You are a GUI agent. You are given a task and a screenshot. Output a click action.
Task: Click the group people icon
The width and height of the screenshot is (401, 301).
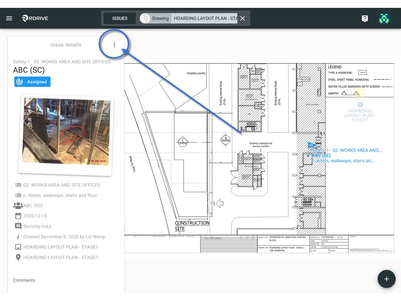(18, 205)
